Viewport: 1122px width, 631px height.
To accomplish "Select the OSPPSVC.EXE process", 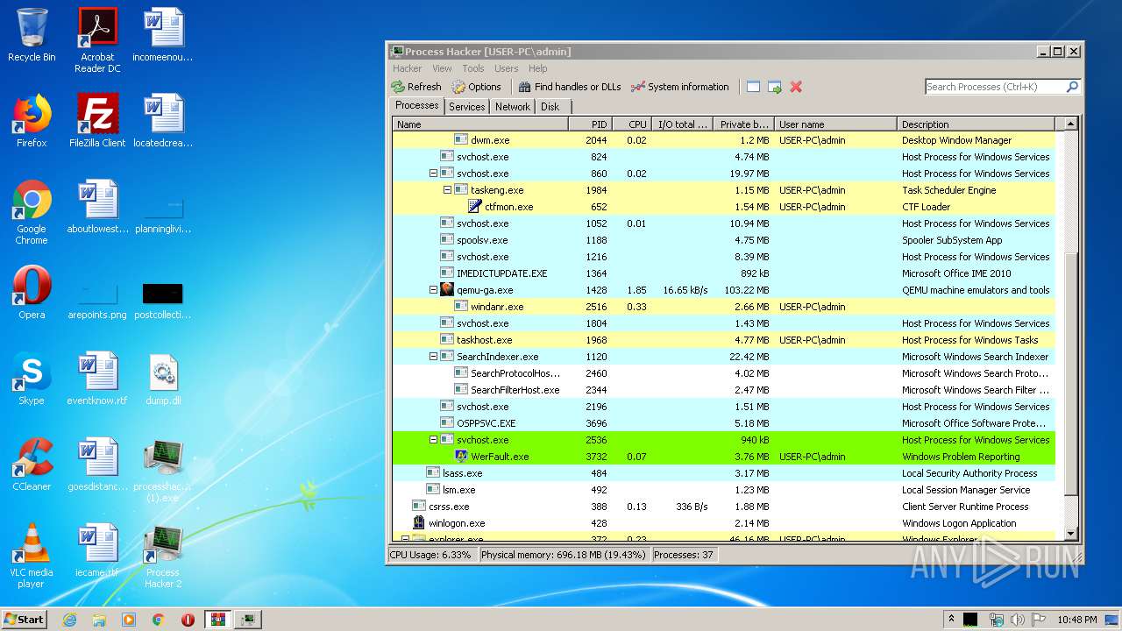I will [724, 423].
